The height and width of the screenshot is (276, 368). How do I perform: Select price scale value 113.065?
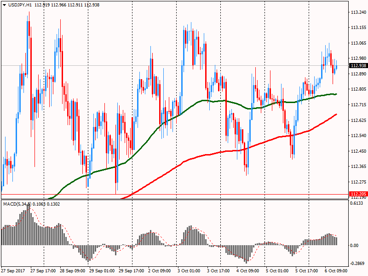coord(358,43)
